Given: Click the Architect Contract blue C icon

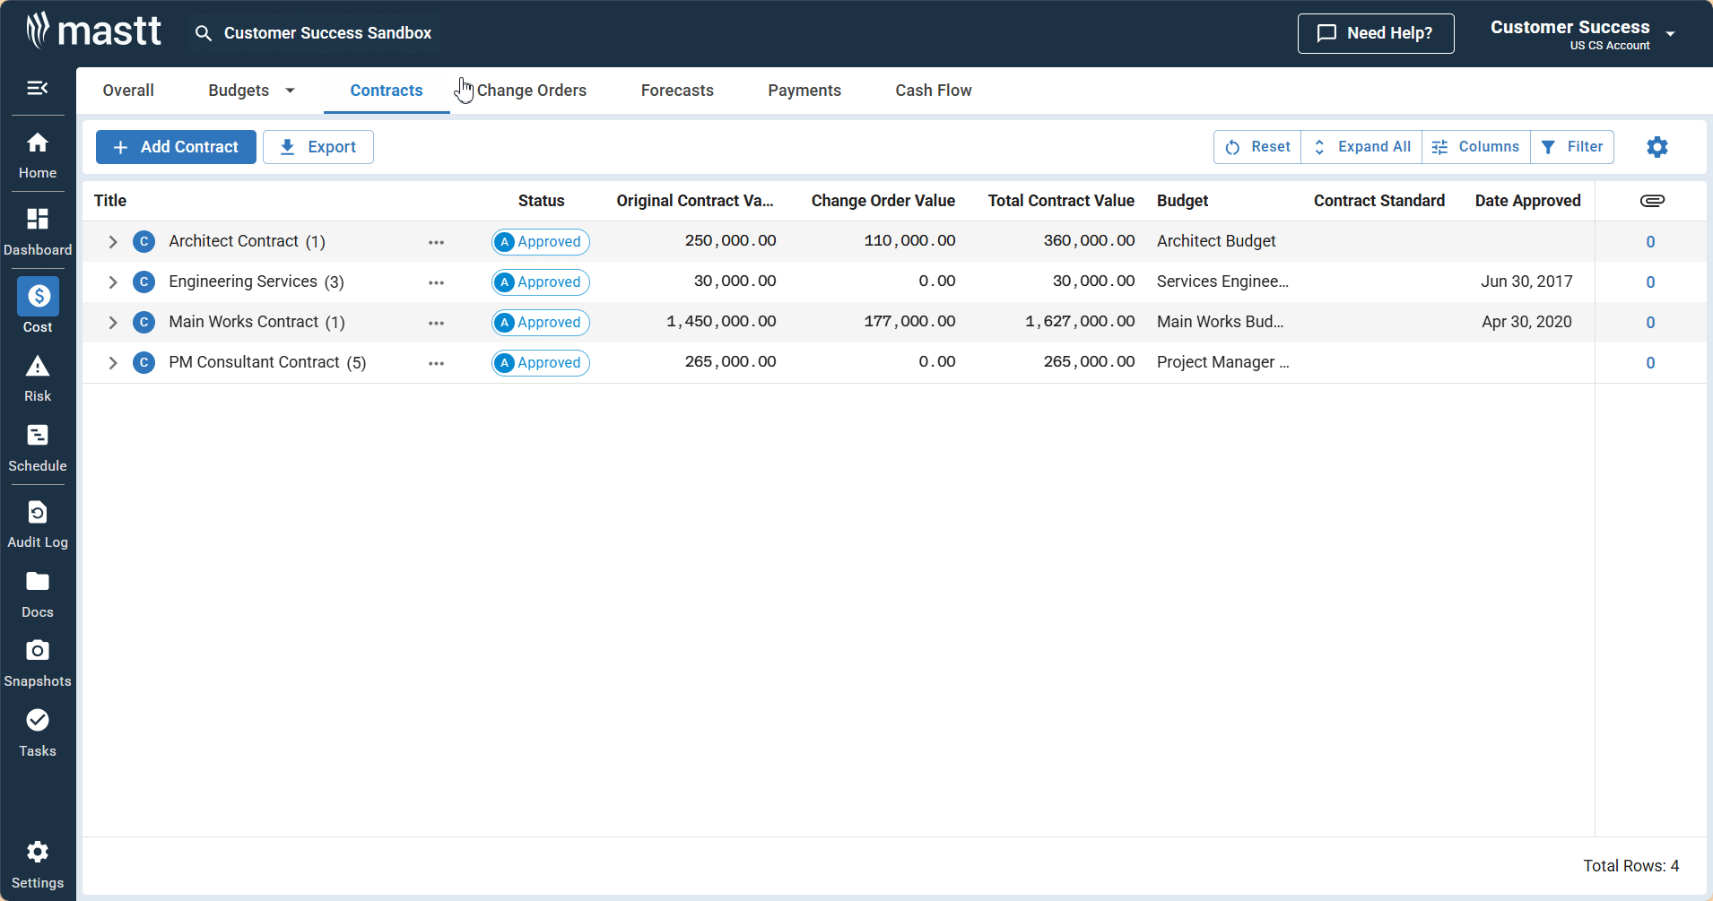Looking at the screenshot, I should pyautogui.click(x=143, y=241).
